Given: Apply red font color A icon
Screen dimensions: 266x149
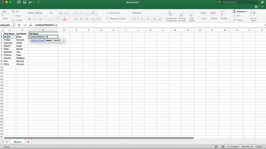Looking at the screenshot, I should click(65, 18).
